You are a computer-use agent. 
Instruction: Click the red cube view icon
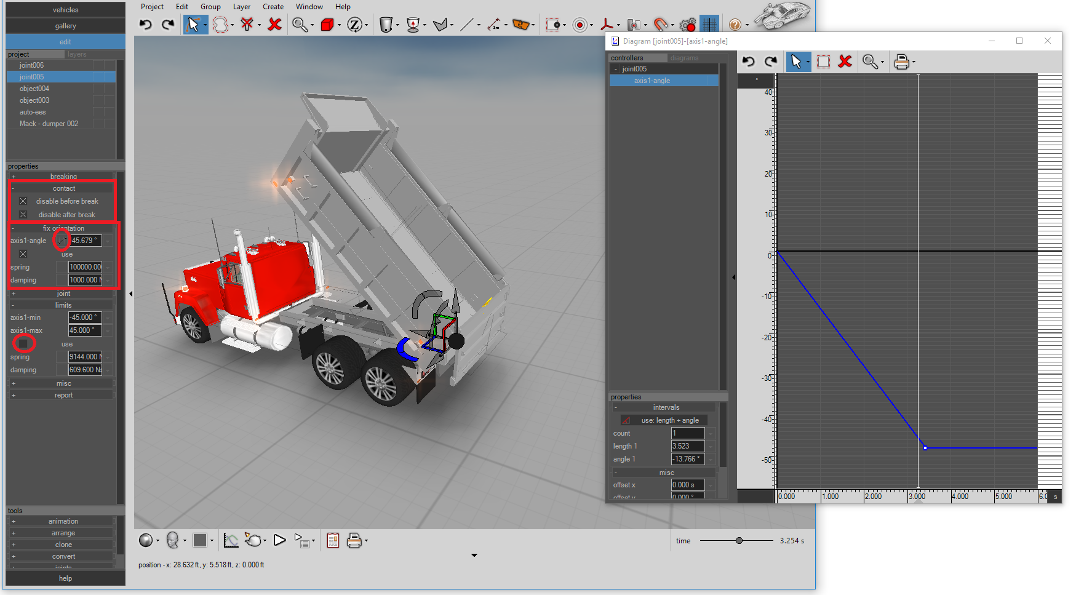pyautogui.click(x=327, y=25)
